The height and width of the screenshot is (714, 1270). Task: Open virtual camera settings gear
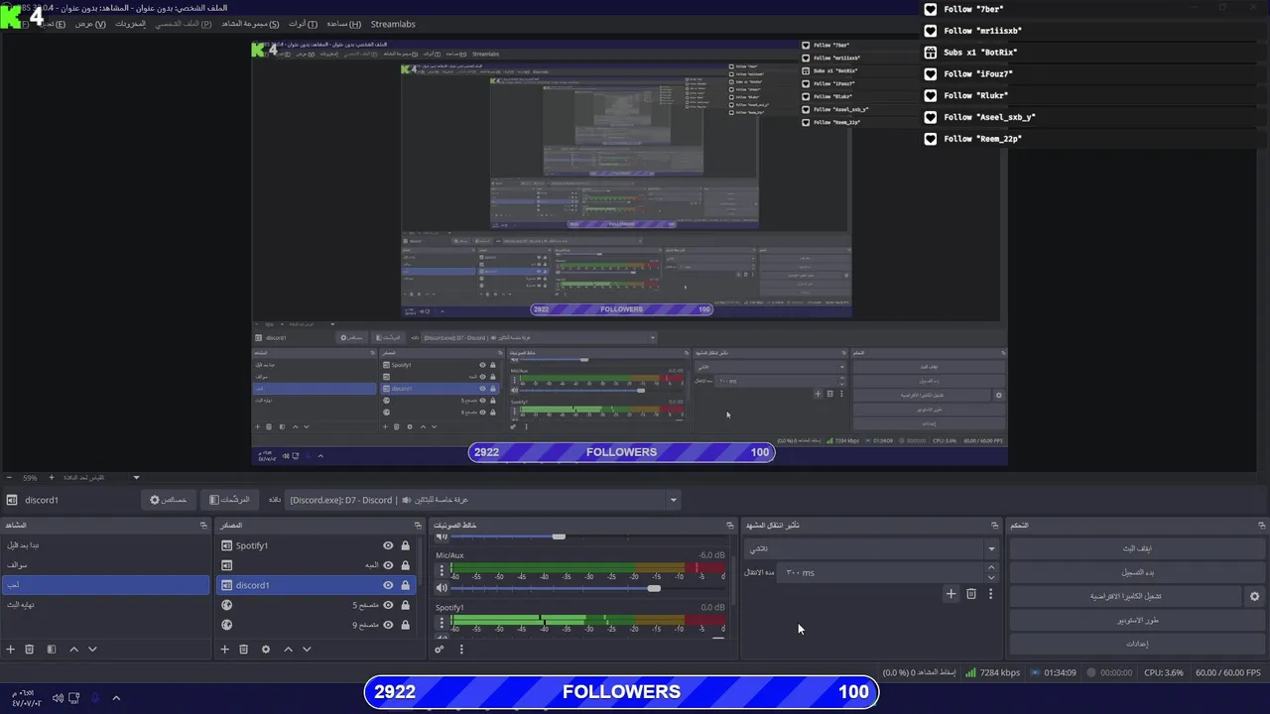click(x=1254, y=596)
